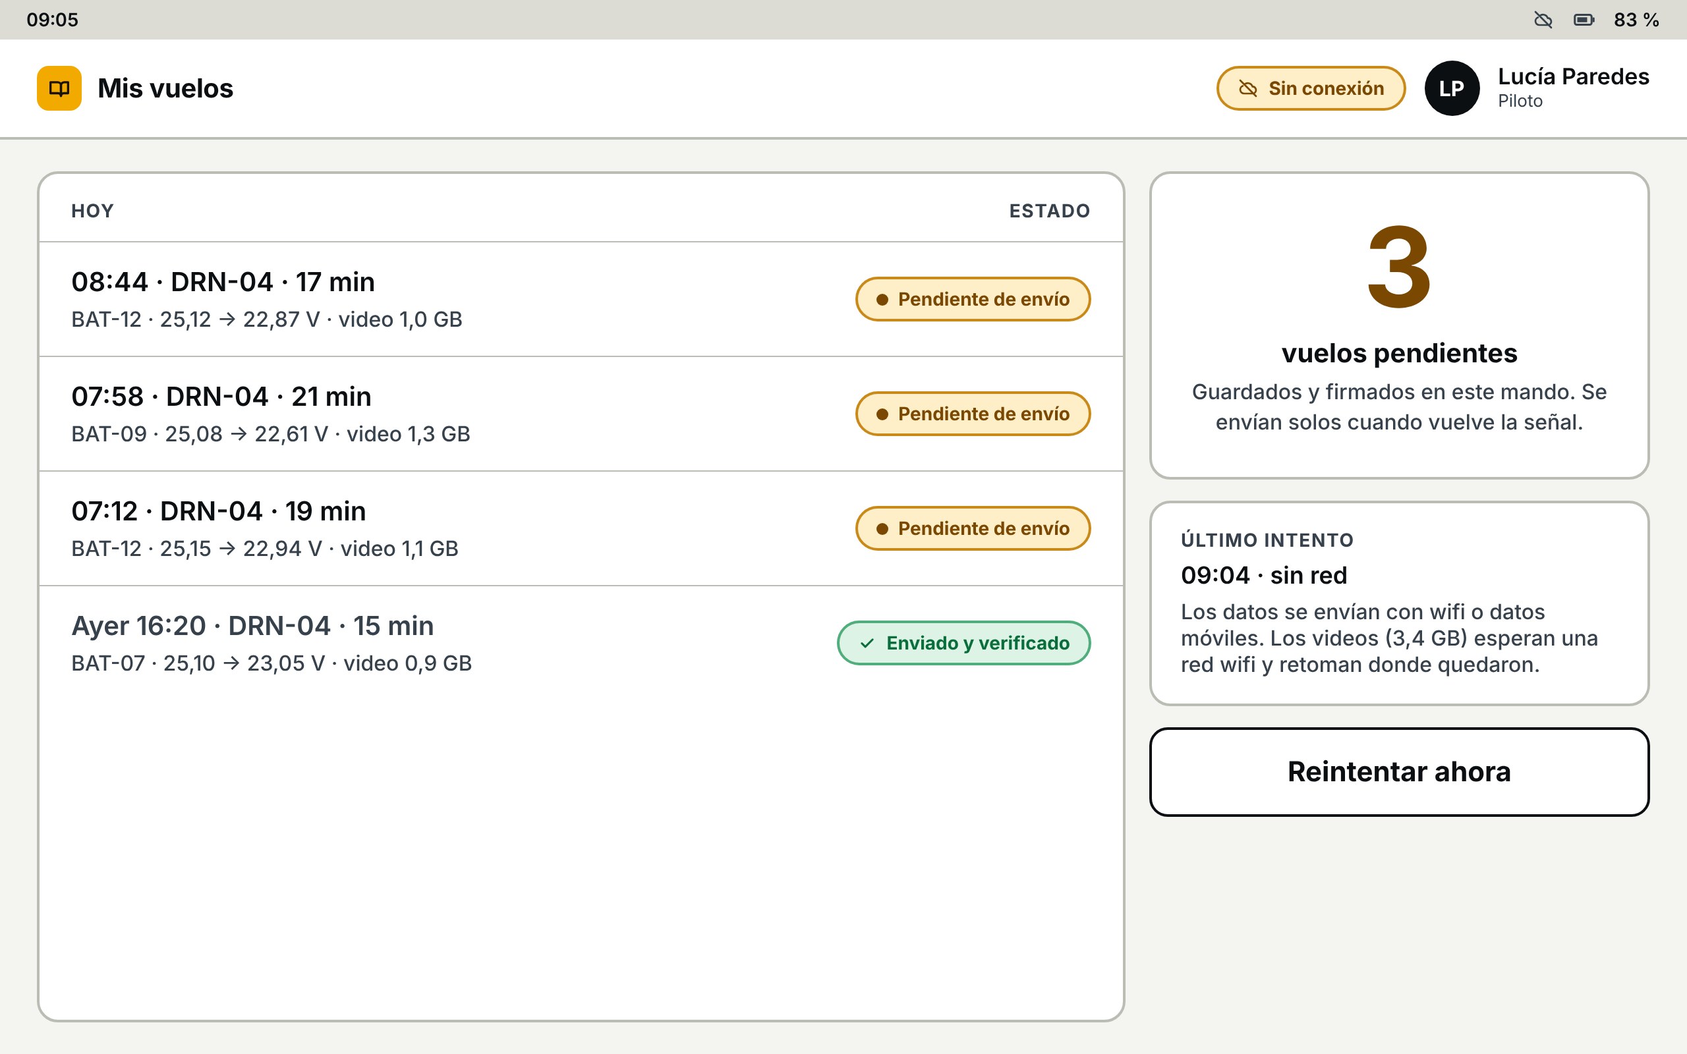
Task: Tap the 83 % battery percentage
Action: coord(1636,20)
